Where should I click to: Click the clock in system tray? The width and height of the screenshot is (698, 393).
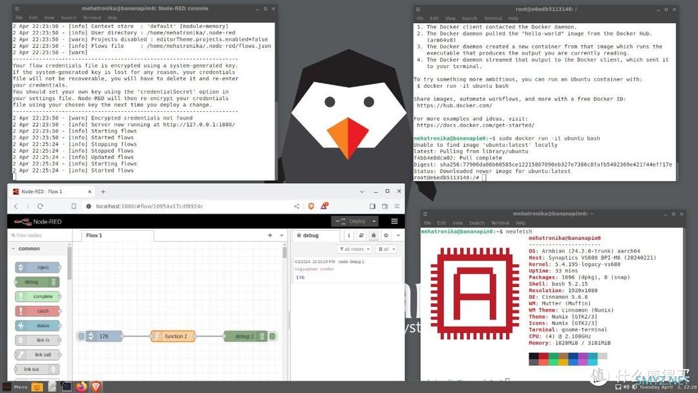click(x=668, y=387)
